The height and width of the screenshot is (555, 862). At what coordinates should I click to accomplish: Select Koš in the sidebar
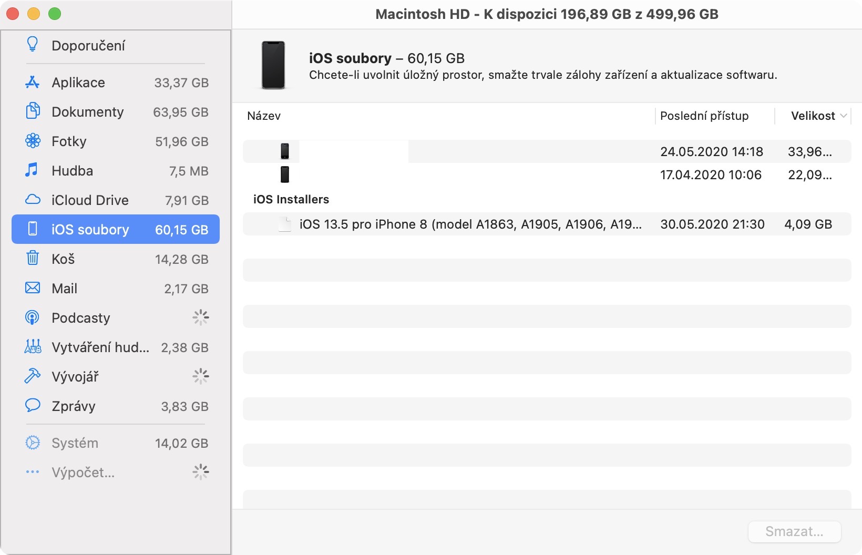click(116, 259)
